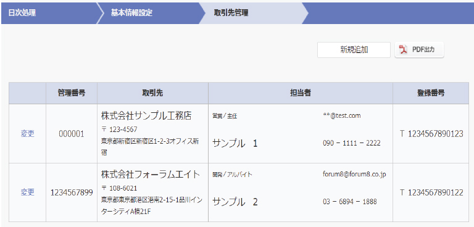Click management number 000001 cell
Image resolution: width=474 pixels, height=227 pixels.
[72, 134]
